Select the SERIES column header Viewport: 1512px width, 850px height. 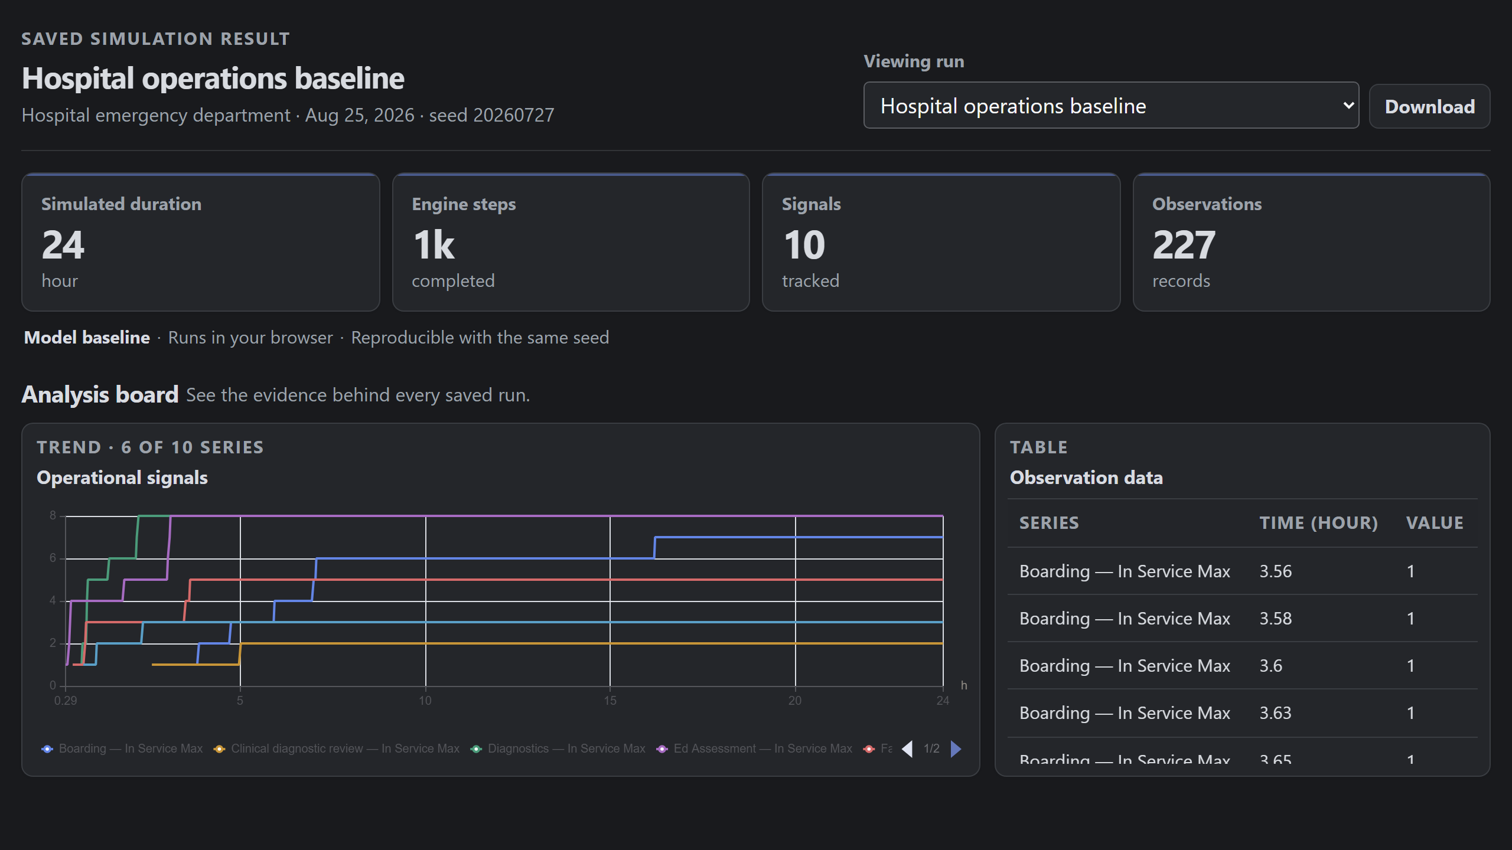pos(1050,523)
